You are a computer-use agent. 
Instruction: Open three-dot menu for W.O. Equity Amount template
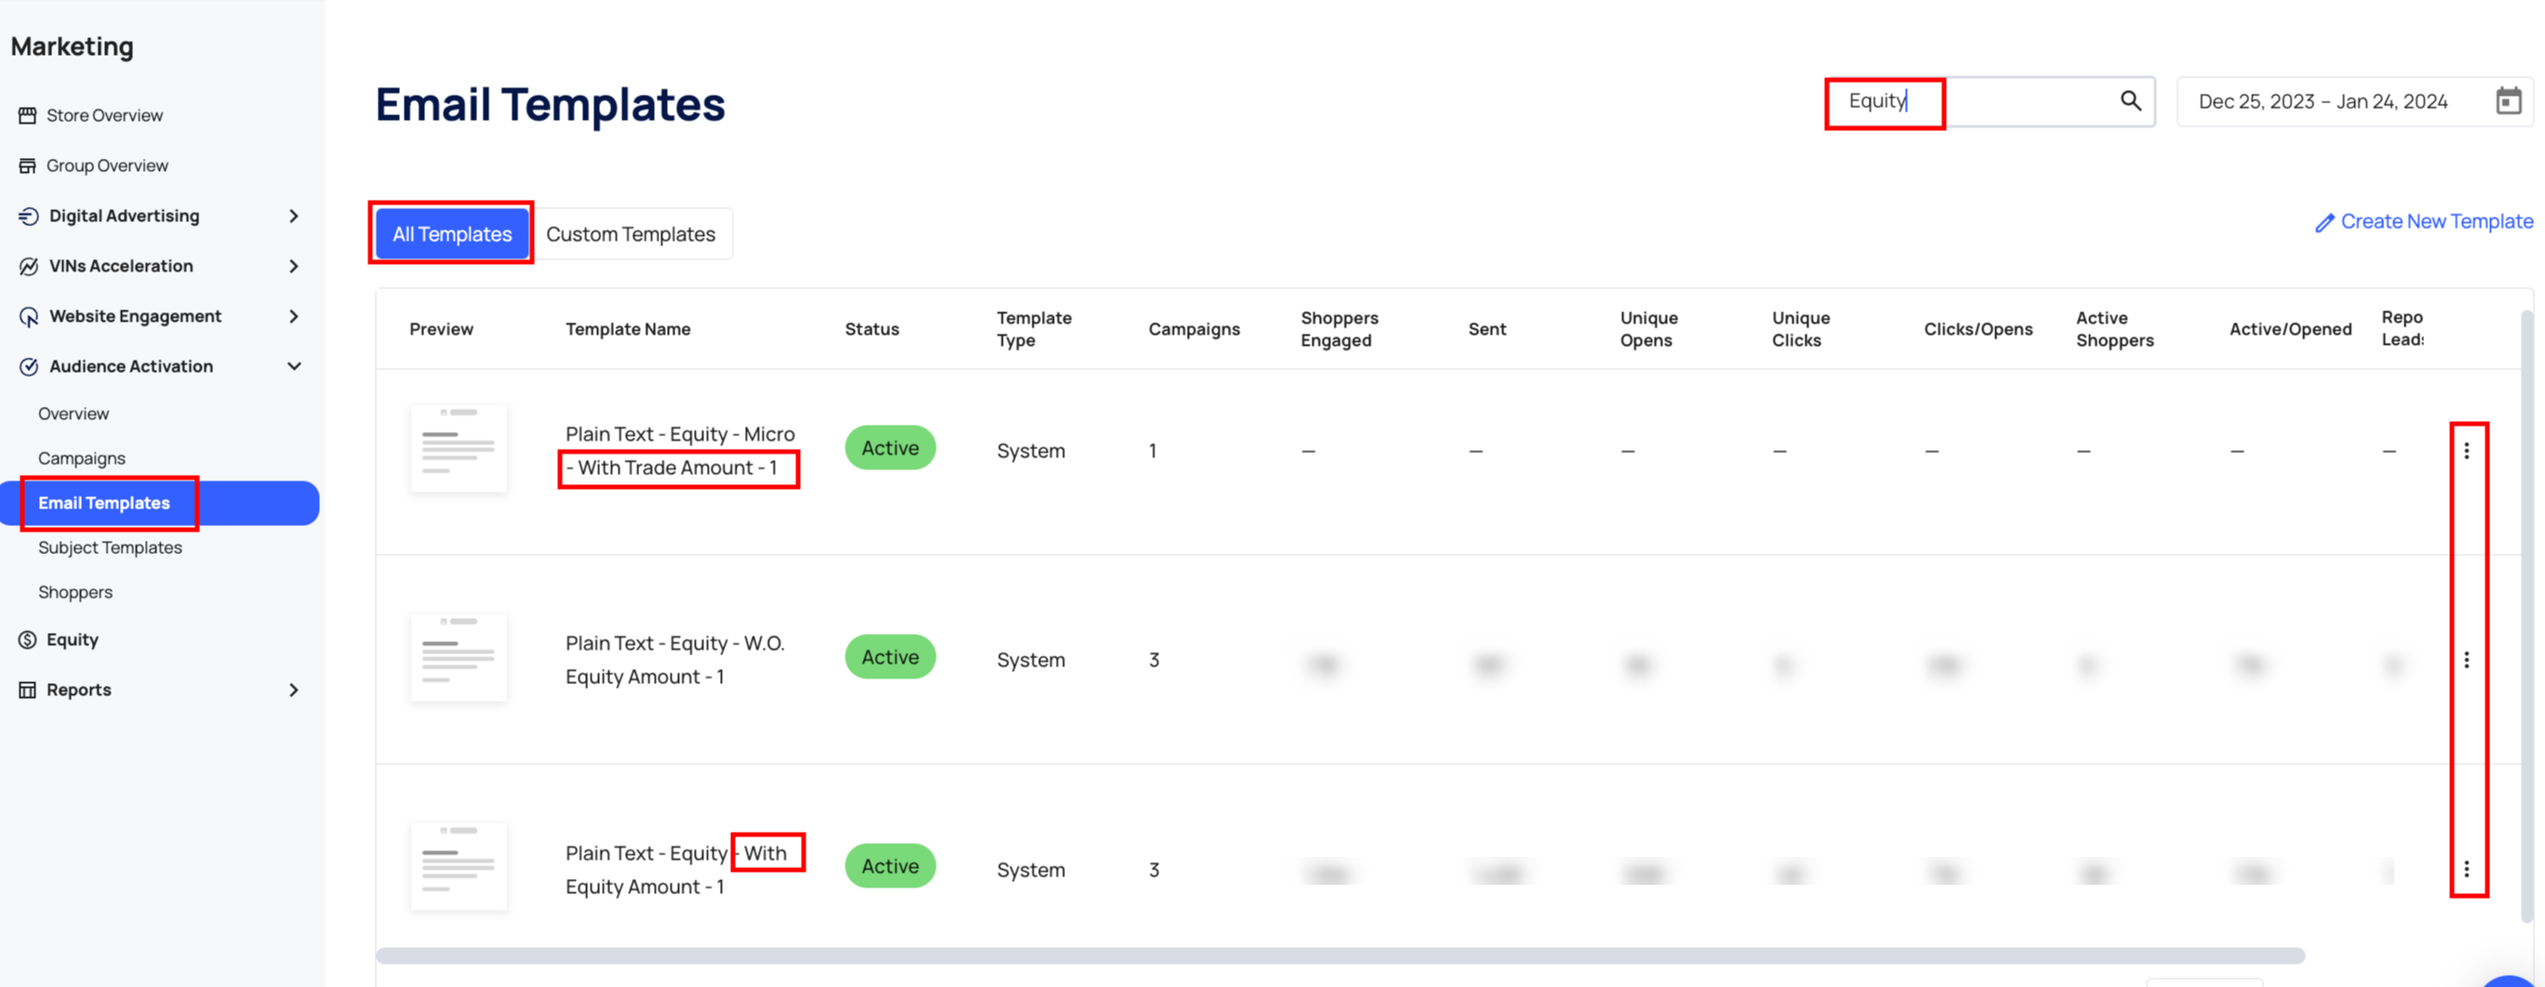pyautogui.click(x=2466, y=660)
